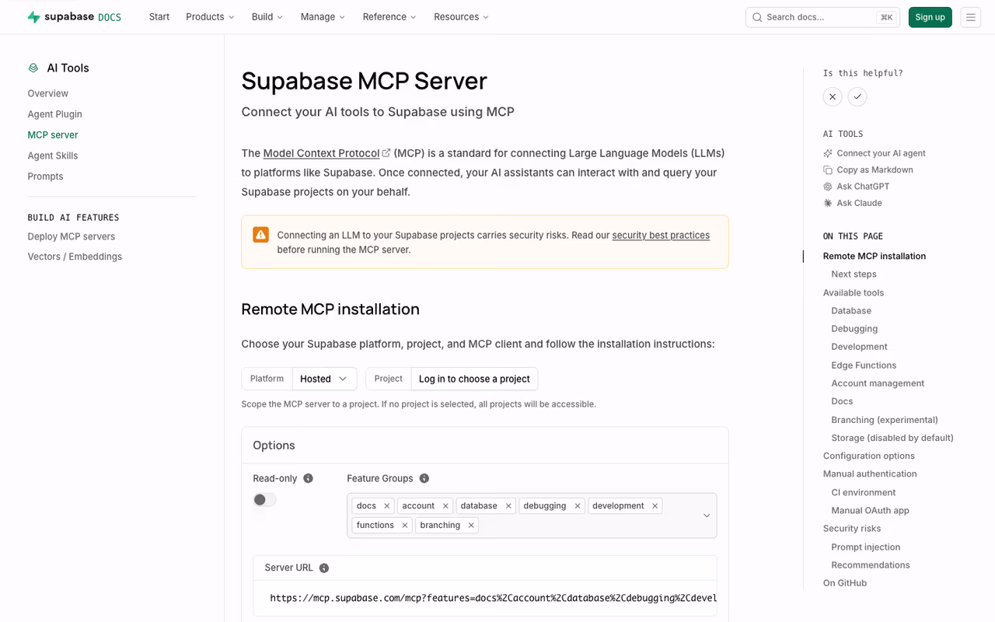Viewport: 995px width, 622px height.
Task: Click the Connect your AI agent link
Action: tap(881, 154)
